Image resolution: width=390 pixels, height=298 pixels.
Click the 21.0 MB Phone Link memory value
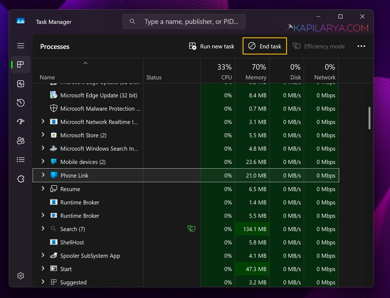coord(256,175)
